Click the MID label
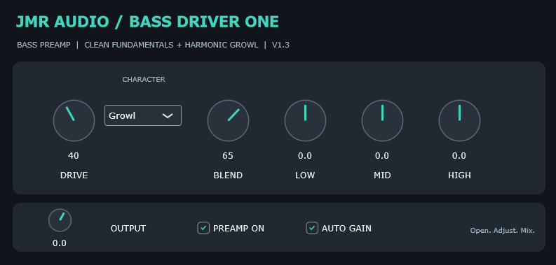Viewport: 556px width, 265px height. [382, 175]
